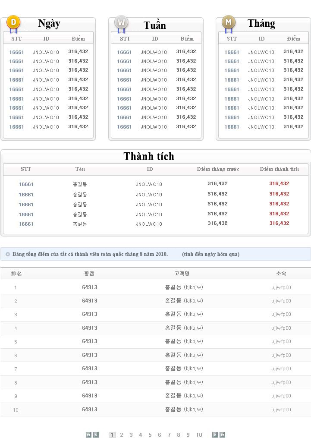Click the Thành tích section title
Image resolution: width=311 pixels, height=438 pixels.
(x=149, y=156)
